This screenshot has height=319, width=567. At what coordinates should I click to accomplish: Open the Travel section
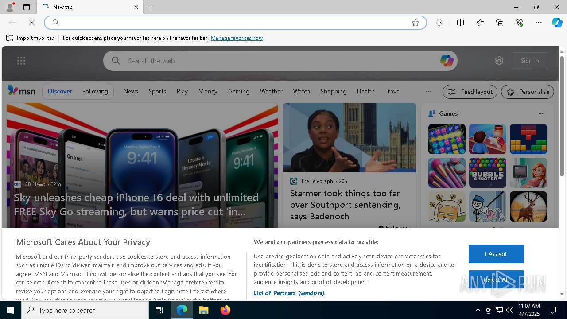393,91
